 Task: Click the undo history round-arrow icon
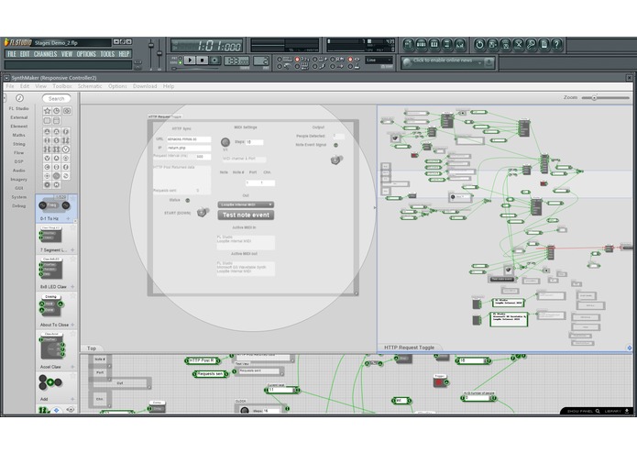479,44
